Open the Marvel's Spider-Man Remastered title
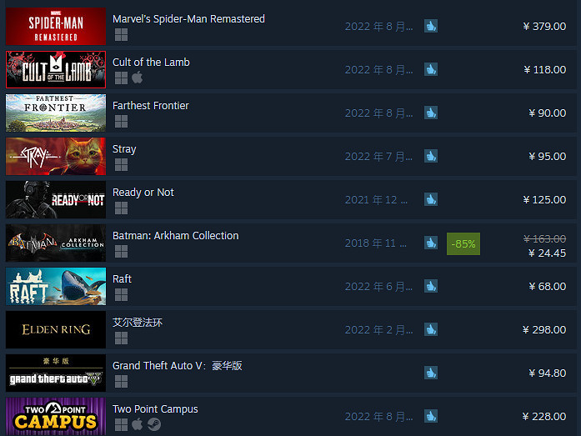 coord(188,19)
